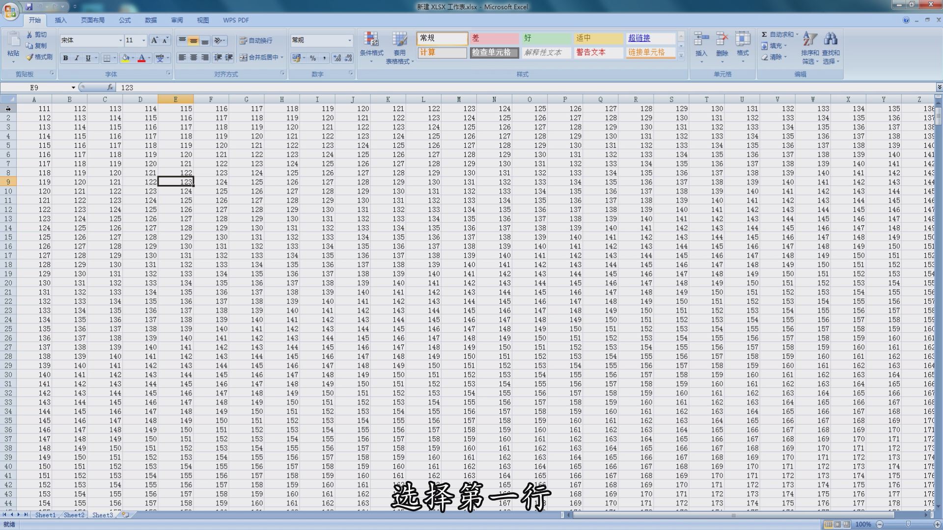943x530 pixels.
Task: Open the Formulas (公式) tab
Action: click(x=125, y=20)
